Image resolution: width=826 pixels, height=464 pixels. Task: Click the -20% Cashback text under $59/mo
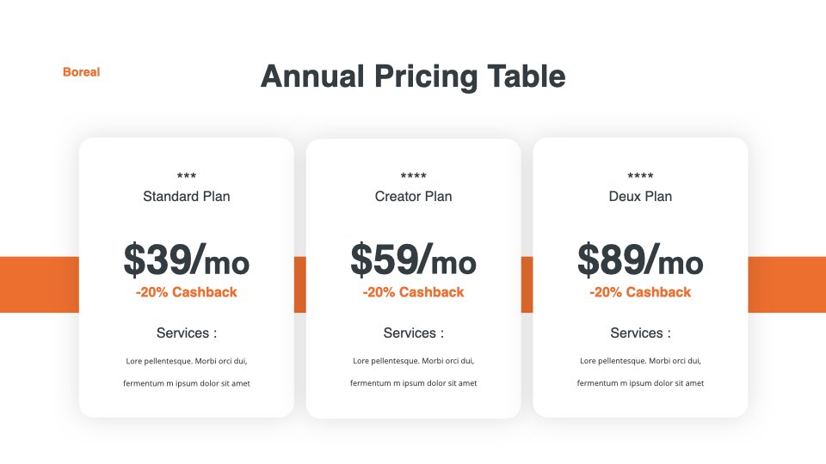[414, 292]
